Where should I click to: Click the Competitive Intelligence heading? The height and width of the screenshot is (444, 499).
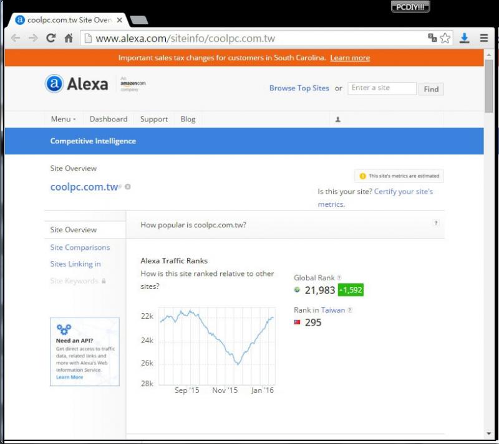93,141
